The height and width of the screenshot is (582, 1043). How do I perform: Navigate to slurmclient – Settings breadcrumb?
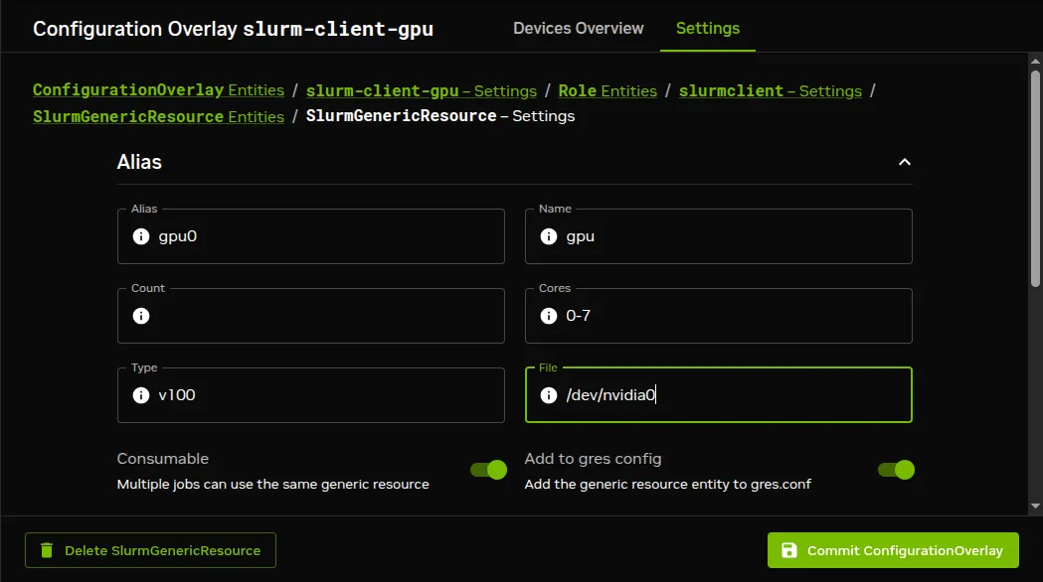point(771,90)
